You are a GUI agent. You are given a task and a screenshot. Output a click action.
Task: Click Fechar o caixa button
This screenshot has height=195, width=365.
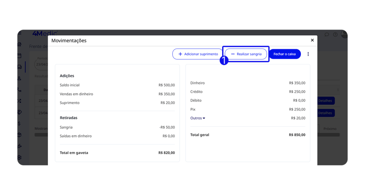point(284,54)
